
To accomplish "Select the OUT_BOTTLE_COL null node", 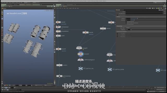I will pyautogui.click(x=81, y=68).
